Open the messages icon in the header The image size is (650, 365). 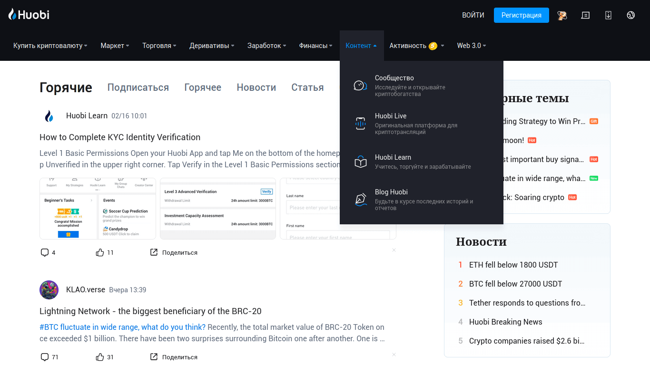[585, 15]
